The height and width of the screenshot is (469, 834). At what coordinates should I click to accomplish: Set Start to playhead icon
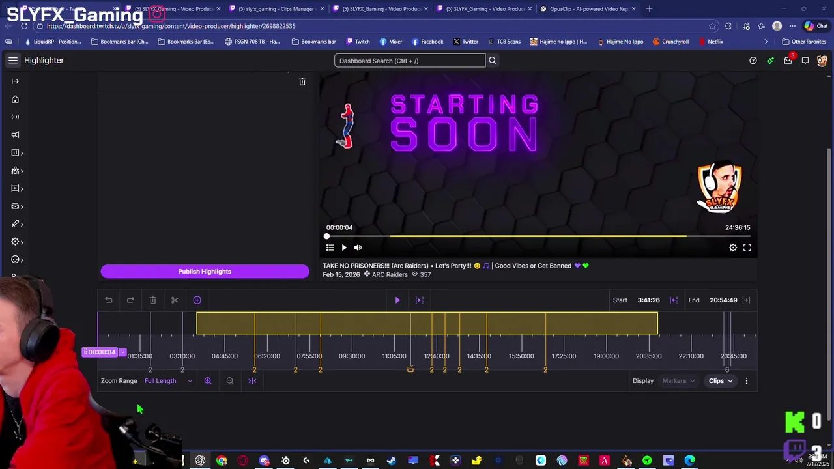(674, 300)
